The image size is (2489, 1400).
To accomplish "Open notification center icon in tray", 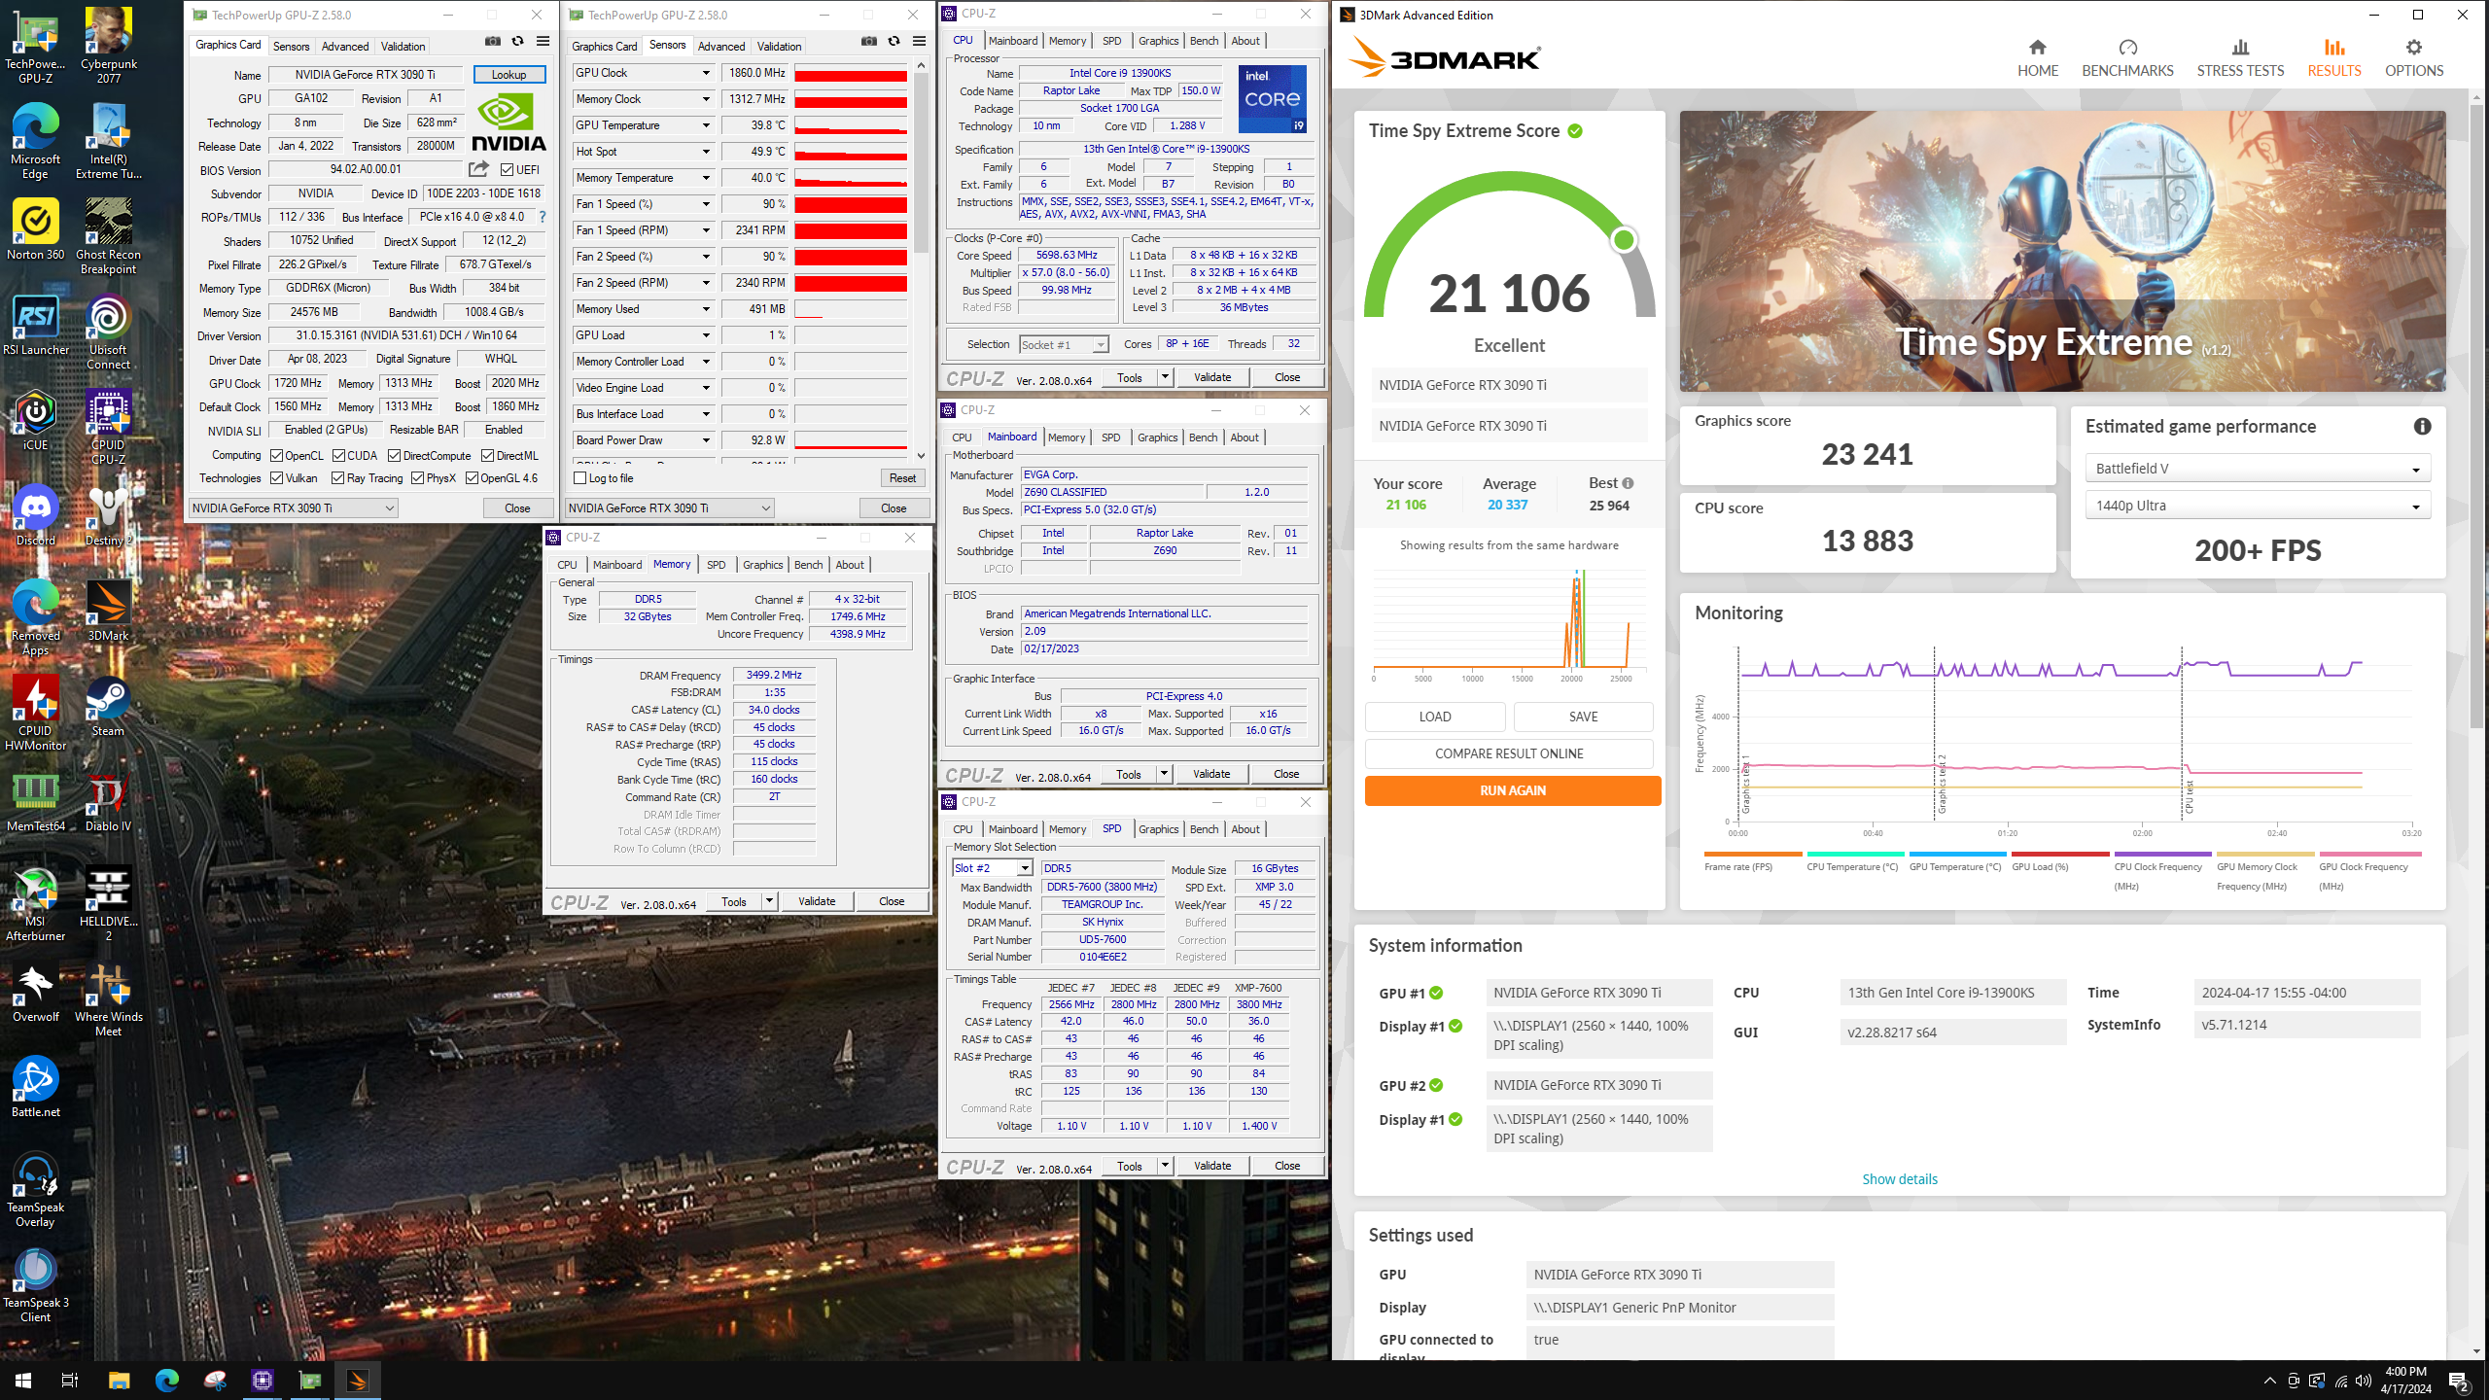I will pos(2457,1380).
